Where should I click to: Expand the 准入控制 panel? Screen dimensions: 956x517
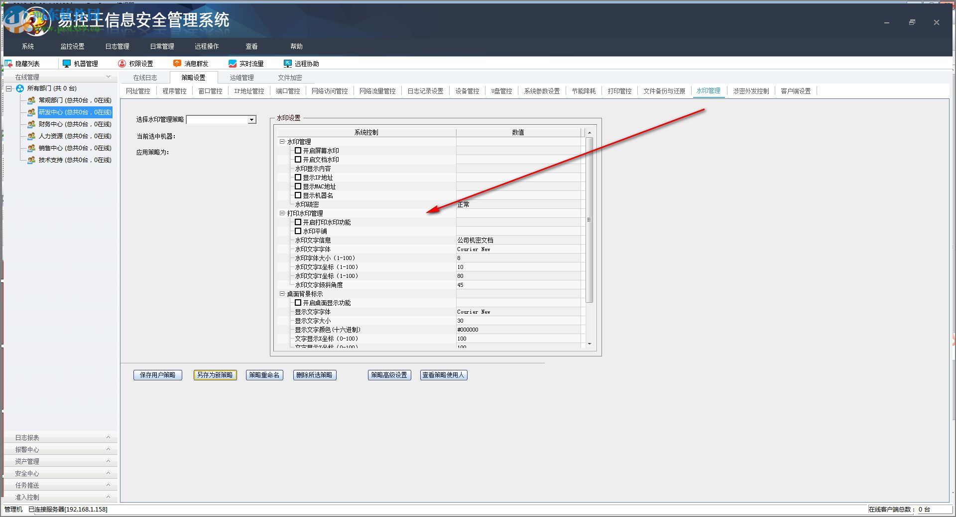click(109, 497)
